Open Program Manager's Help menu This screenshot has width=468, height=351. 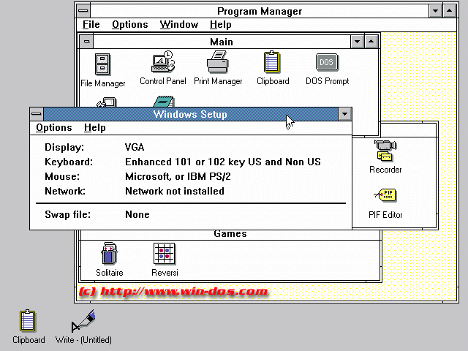pyautogui.click(x=220, y=25)
